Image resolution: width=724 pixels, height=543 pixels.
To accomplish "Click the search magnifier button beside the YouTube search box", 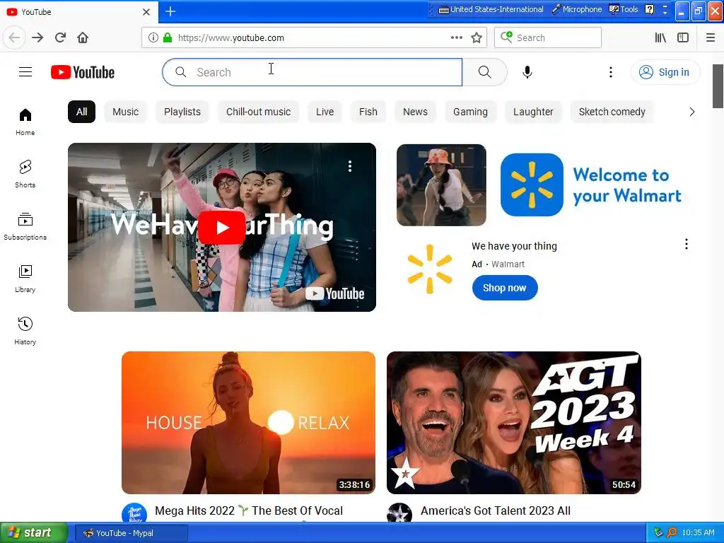I will coord(484,72).
